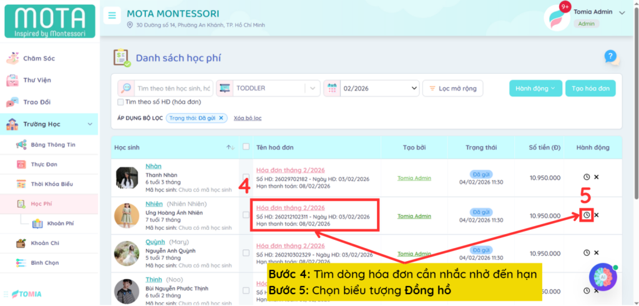Open the blue help question mark icon
This screenshot has height=306, width=639.
pos(611,57)
